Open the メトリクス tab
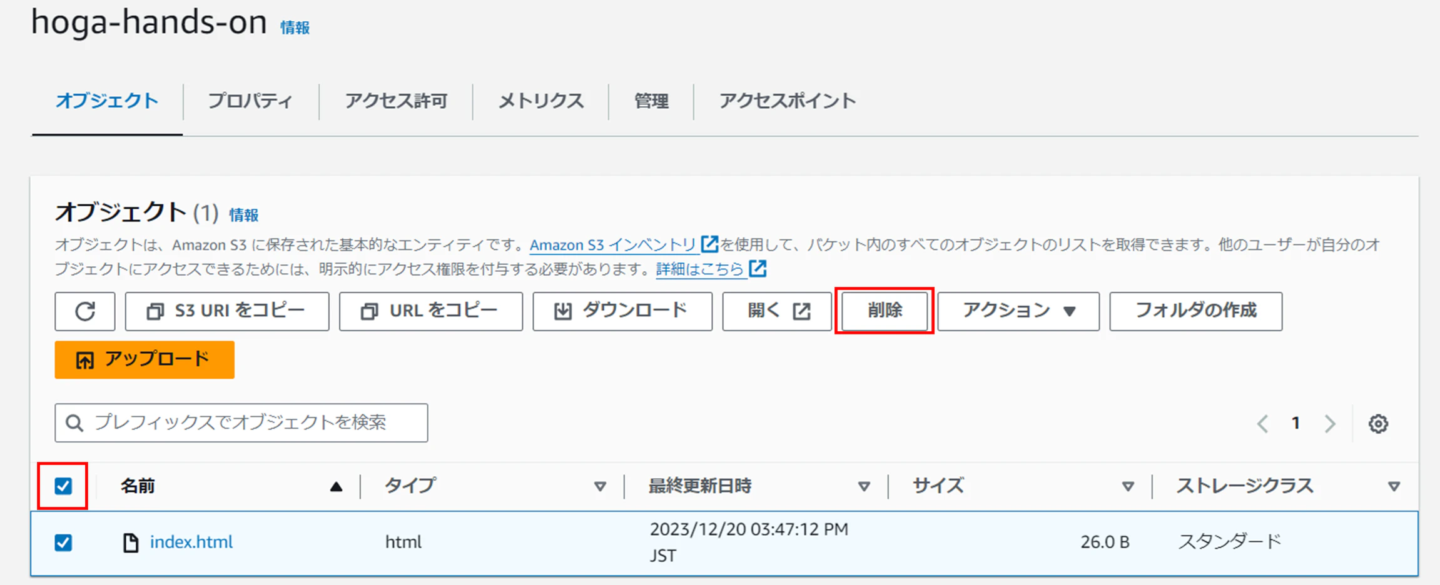This screenshot has height=585, width=1440. coord(540,101)
